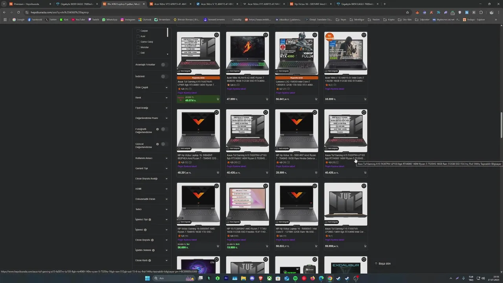Expand the Garanti Tipi filter

tap(152, 168)
